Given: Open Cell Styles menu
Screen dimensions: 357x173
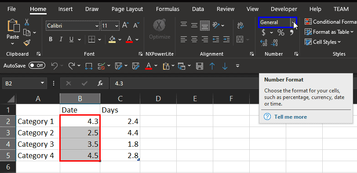Looking at the screenshot, I should click(323, 42).
